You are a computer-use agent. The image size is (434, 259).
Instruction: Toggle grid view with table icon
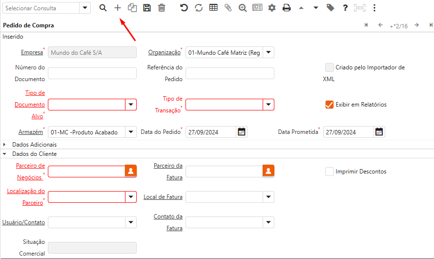click(x=213, y=8)
